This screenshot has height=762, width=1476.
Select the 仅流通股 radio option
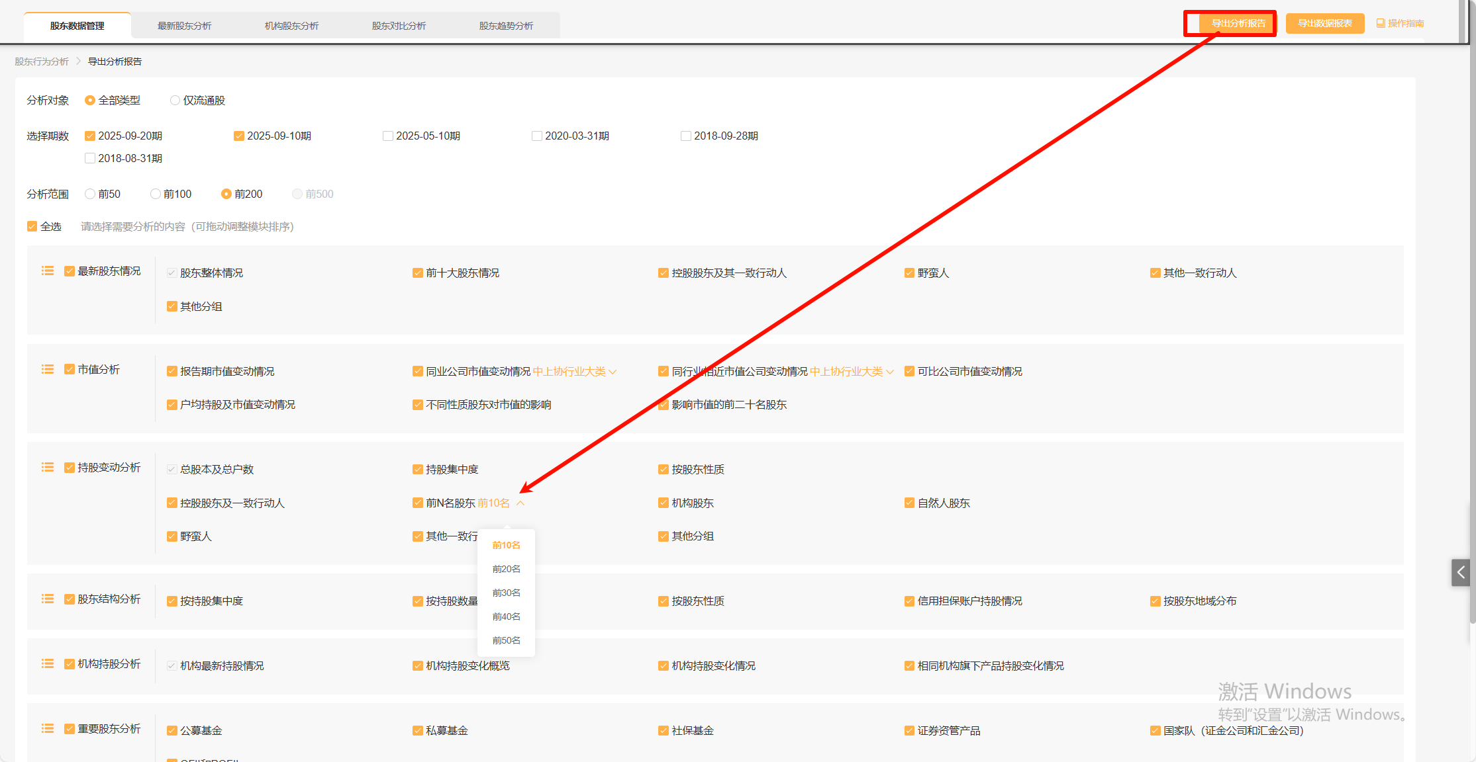[x=175, y=101]
